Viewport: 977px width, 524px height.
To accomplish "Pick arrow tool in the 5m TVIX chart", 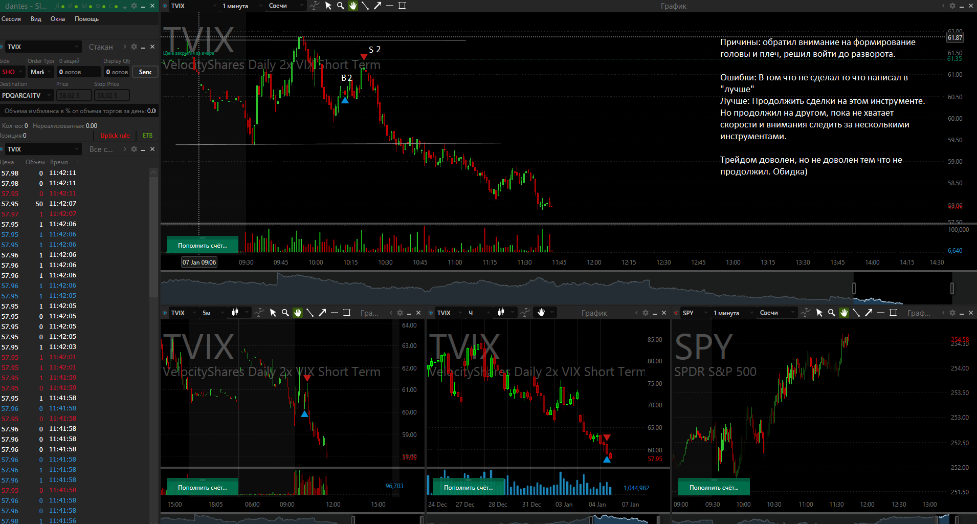I will tap(322, 313).
